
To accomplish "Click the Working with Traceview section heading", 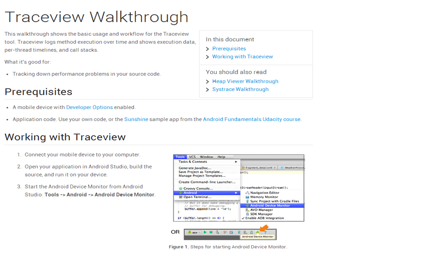I will pos(65,137).
